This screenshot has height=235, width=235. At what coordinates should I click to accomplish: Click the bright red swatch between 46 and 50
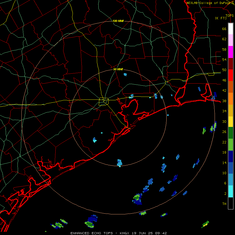(231, 75)
